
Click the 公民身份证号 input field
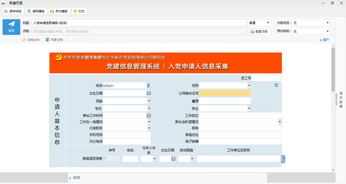pos(225,93)
